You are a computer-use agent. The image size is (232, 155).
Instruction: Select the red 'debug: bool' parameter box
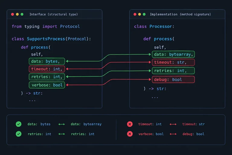(173, 80)
